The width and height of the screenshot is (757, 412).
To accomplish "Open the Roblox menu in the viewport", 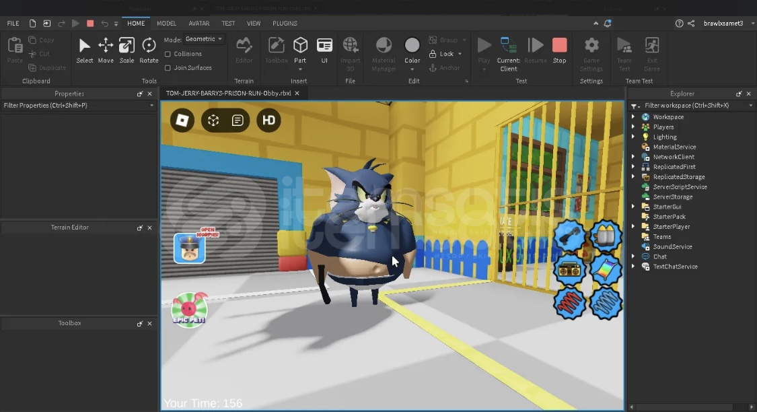I will (182, 121).
